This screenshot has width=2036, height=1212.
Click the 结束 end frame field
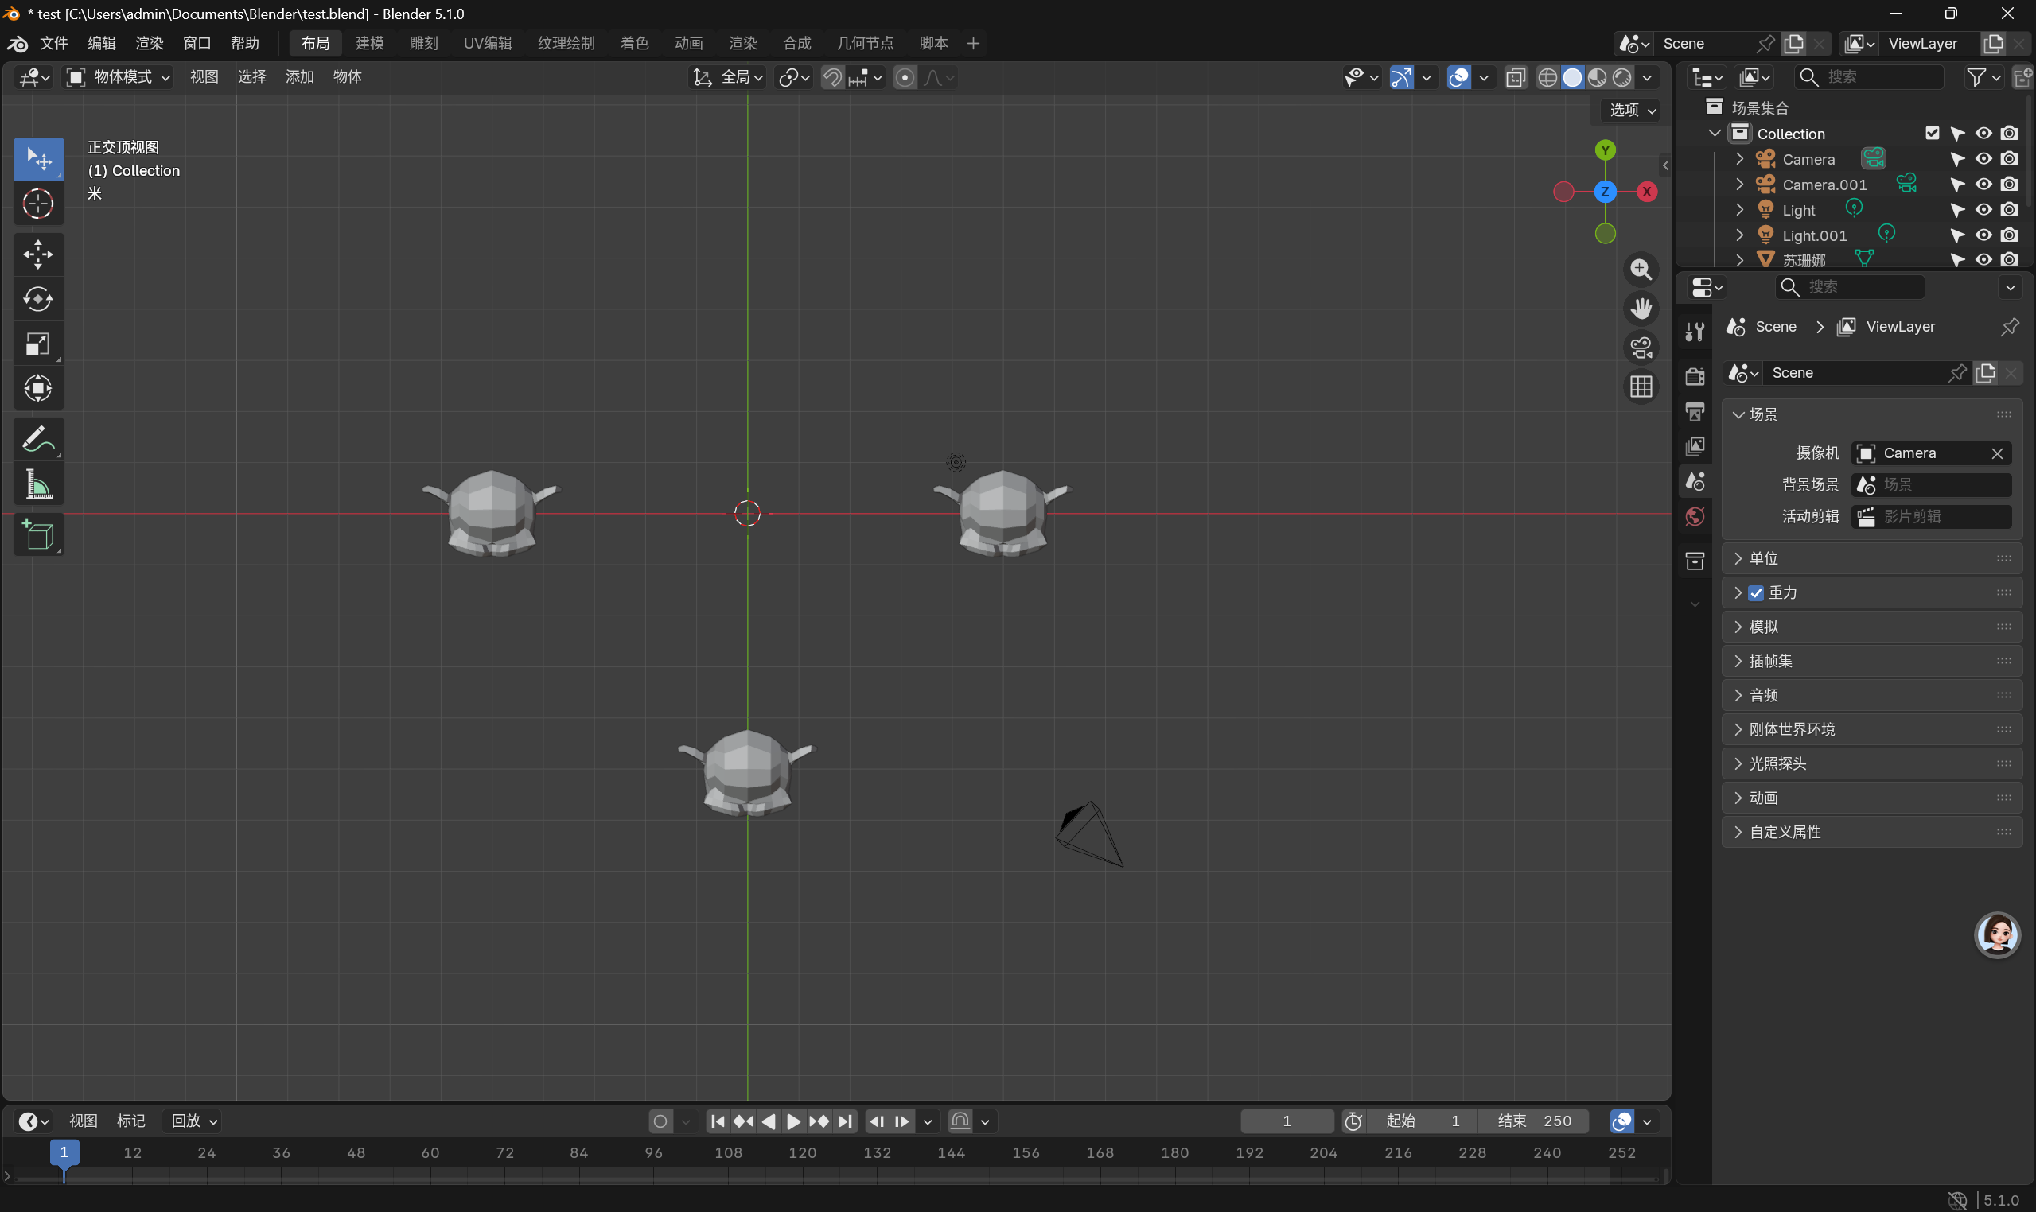coord(1533,1121)
